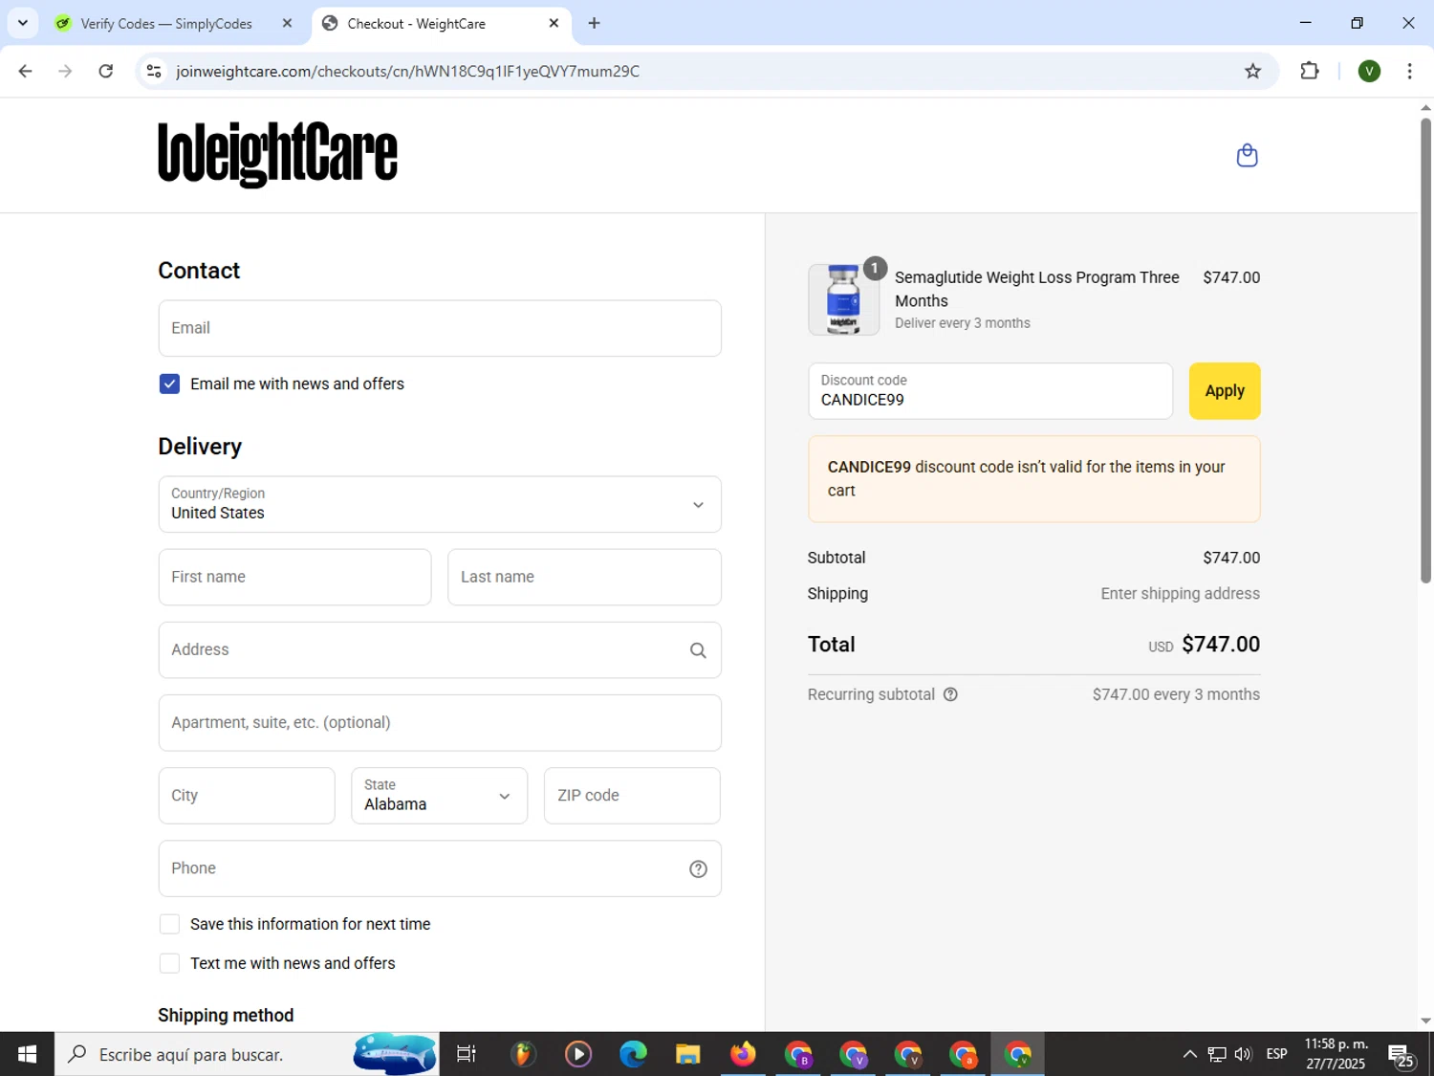Open Firefox from the taskbar
The height and width of the screenshot is (1076, 1434).
coord(743,1054)
